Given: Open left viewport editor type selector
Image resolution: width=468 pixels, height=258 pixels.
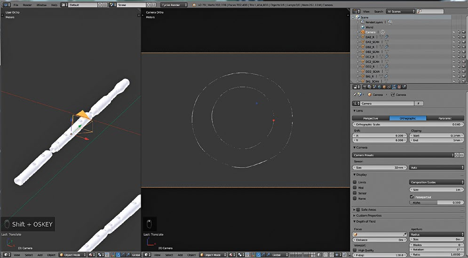Looking at the screenshot, I should click(7, 255).
